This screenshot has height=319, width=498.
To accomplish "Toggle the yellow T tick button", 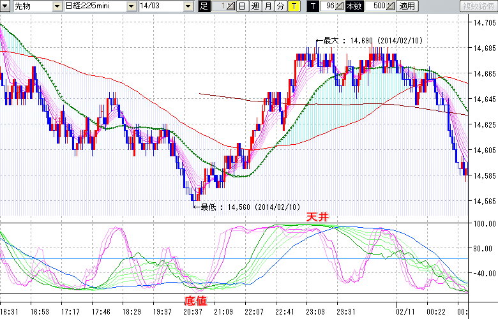I will 293,6.
